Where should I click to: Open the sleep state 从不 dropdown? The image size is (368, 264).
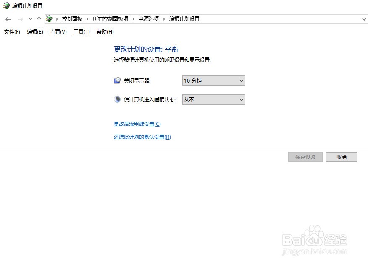pos(213,100)
